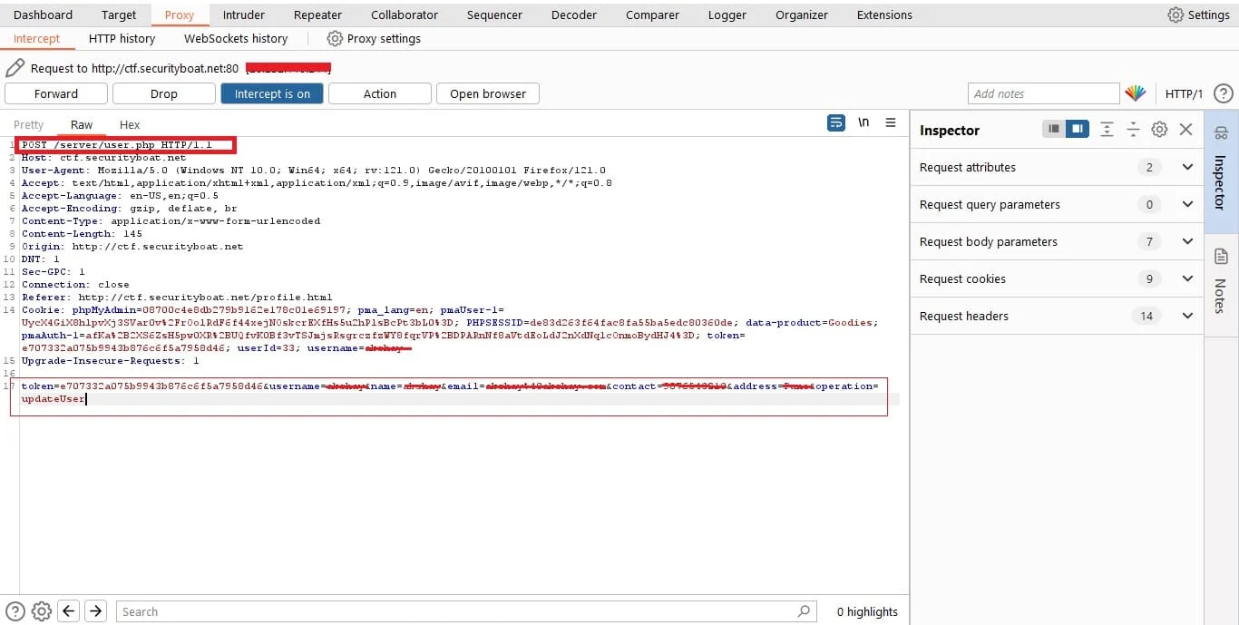Expand Request headers section
This screenshot has height=625, width=1239.
1187,316
